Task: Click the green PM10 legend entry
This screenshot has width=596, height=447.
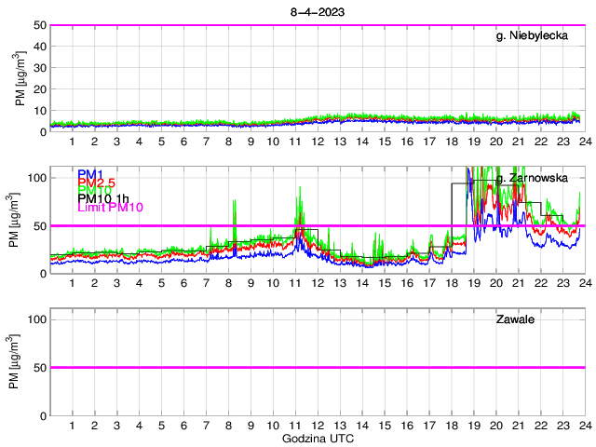Action: pyautogui.click(x=94, y=191)
